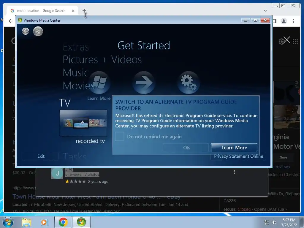This screenshot has width=304, height=228.
Task: Open the Learn More Windows logo tile
Action: 99,83
